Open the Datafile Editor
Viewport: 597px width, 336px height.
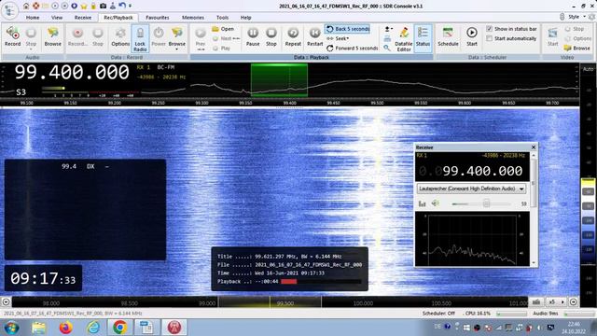(x=404, y=39)
